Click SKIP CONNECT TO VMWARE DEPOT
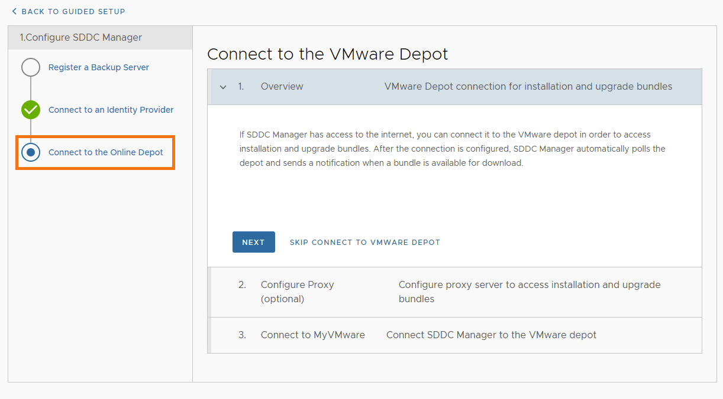Screen dimensions: 723x399 (364, 242)
